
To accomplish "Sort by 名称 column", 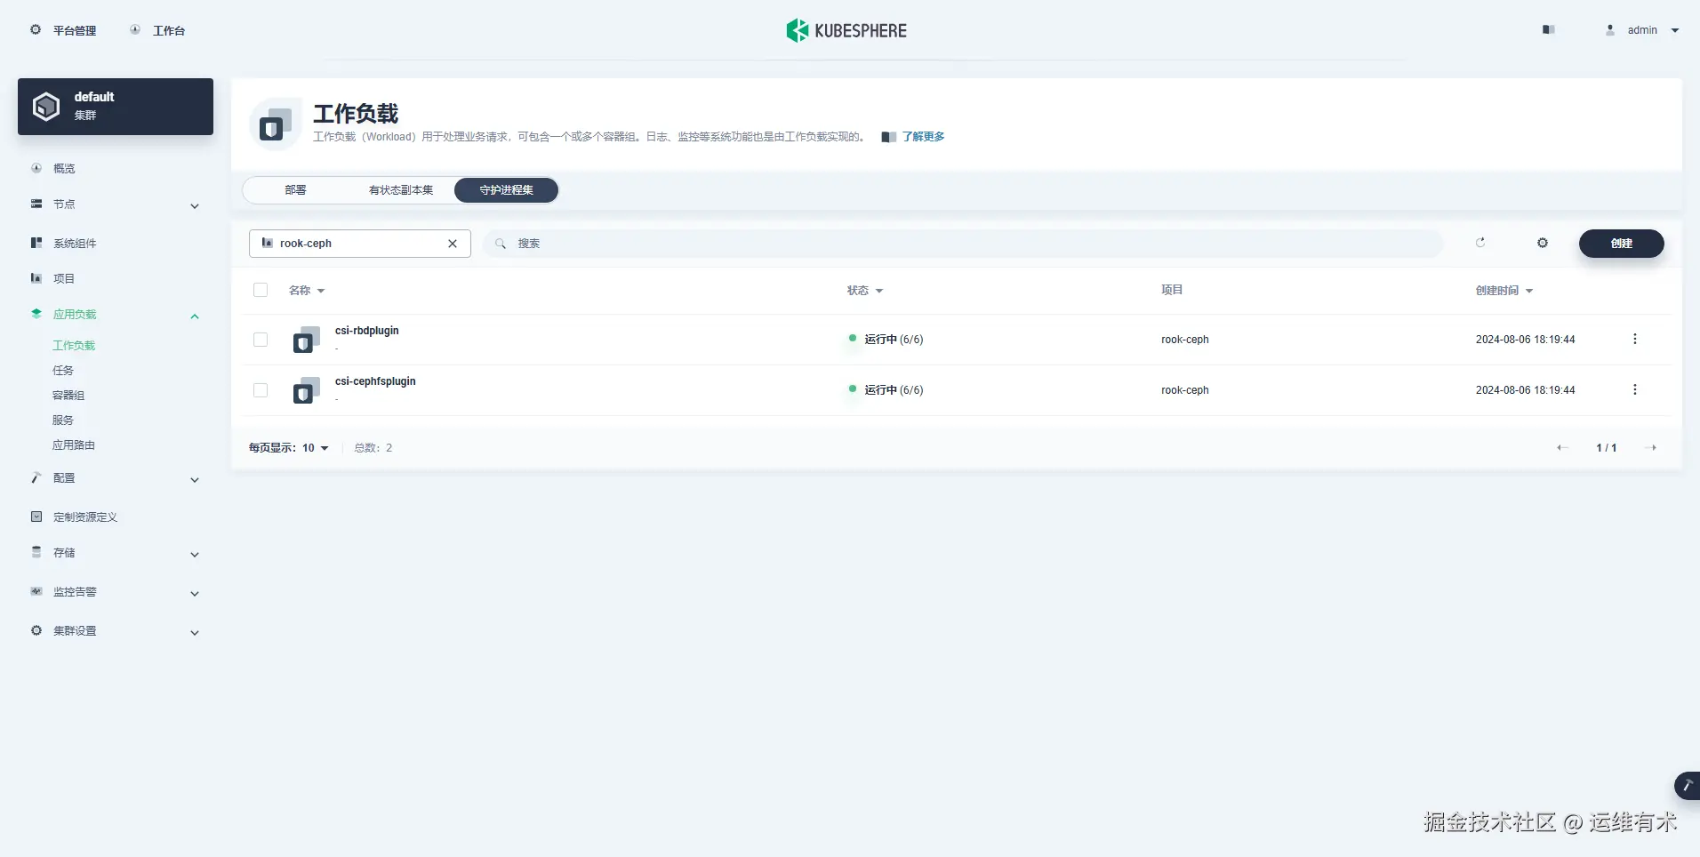I will (307, 291).
